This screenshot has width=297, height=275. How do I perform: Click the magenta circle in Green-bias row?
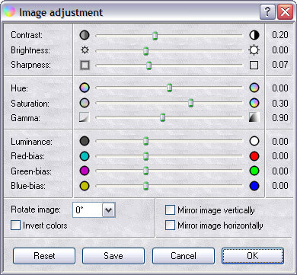[85, 171]
